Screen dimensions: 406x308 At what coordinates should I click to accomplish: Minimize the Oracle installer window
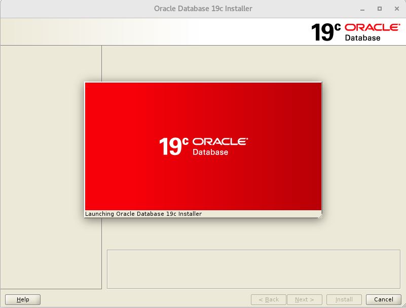point(362,9)
